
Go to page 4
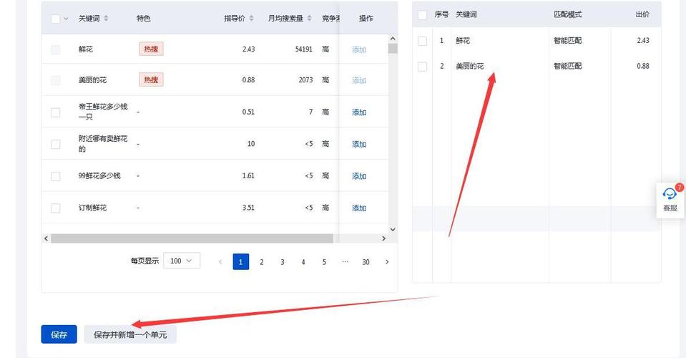tap(303, 262)
